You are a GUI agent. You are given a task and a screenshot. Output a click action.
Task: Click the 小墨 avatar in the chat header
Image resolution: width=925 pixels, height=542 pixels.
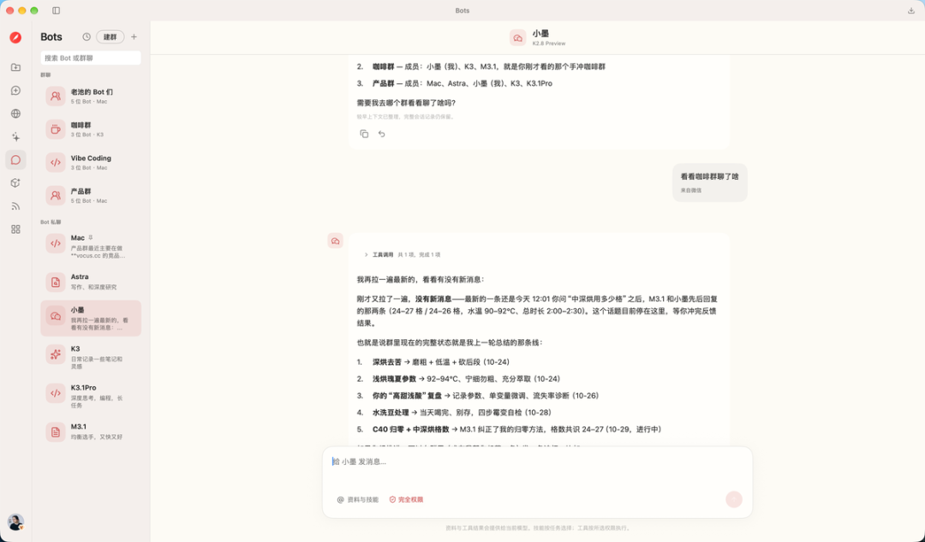pyautogui.click(x=517, y=38)
